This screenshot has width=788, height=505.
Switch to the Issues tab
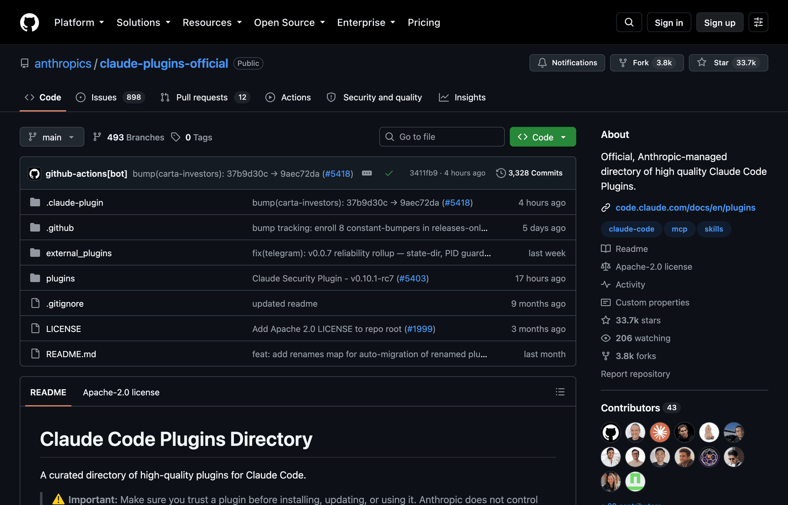(x=111, y=98)
